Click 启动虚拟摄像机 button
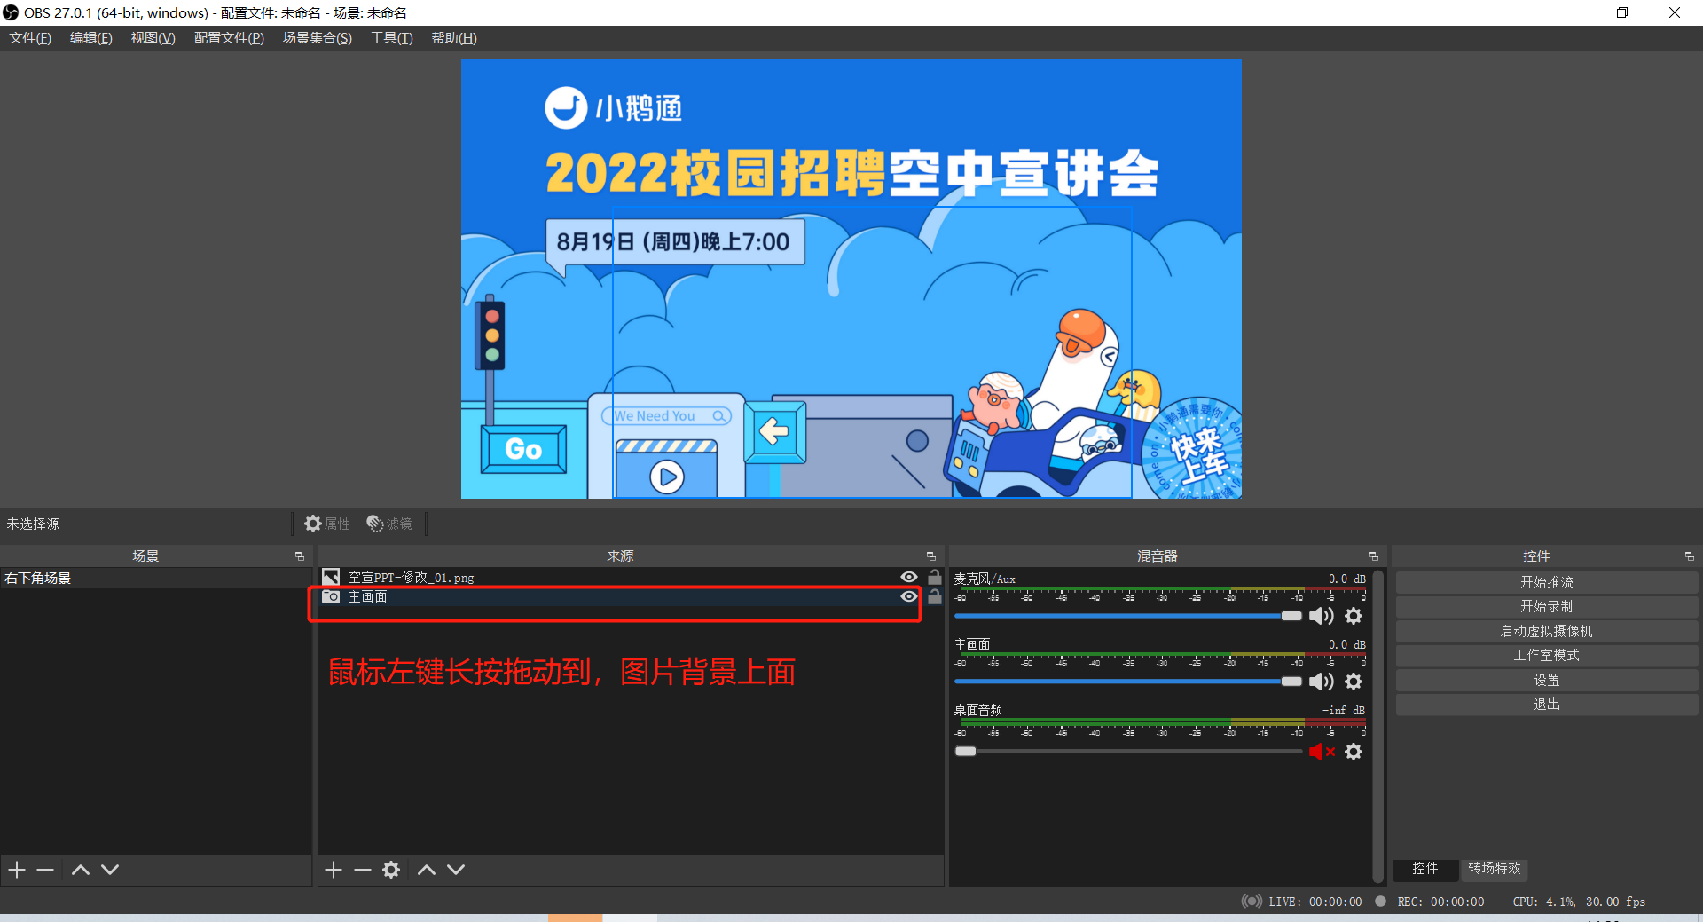This screenshot has height=922, width=1703. pyautogui.click(x=1547, y=631)
